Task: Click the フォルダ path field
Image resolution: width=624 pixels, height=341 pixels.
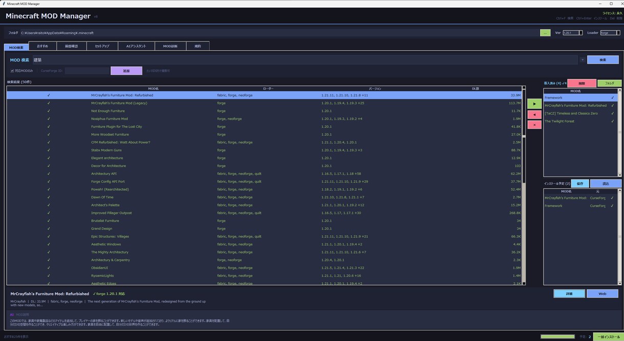Action: [279, 33]
